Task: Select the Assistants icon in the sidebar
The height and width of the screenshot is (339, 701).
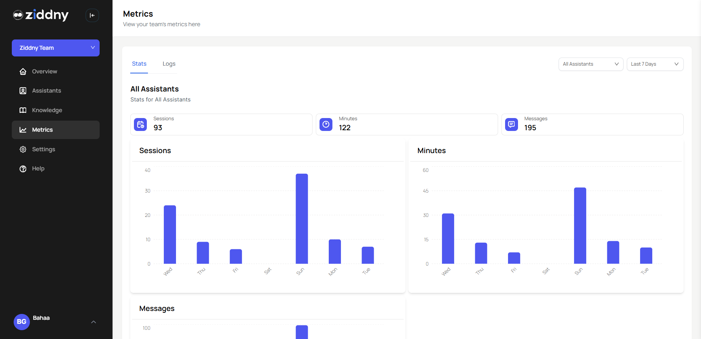Action: pyautogui.click(x=23, y=90)
